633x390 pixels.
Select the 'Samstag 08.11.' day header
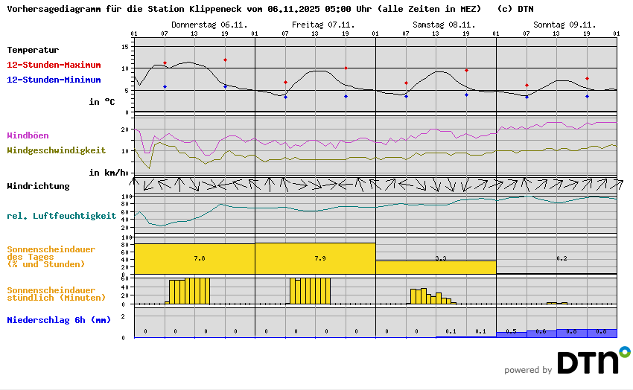click(444, 25)
